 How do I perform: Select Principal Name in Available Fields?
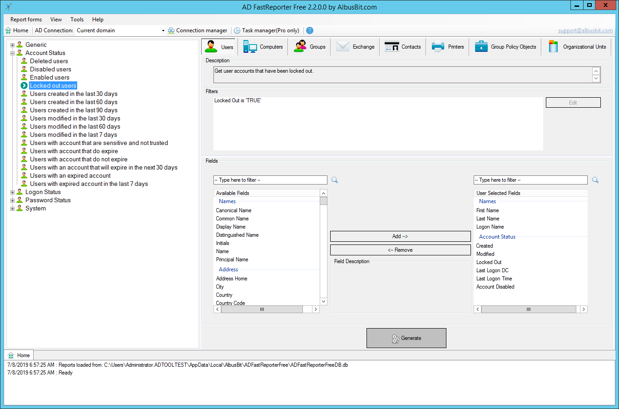click(232, 259)
